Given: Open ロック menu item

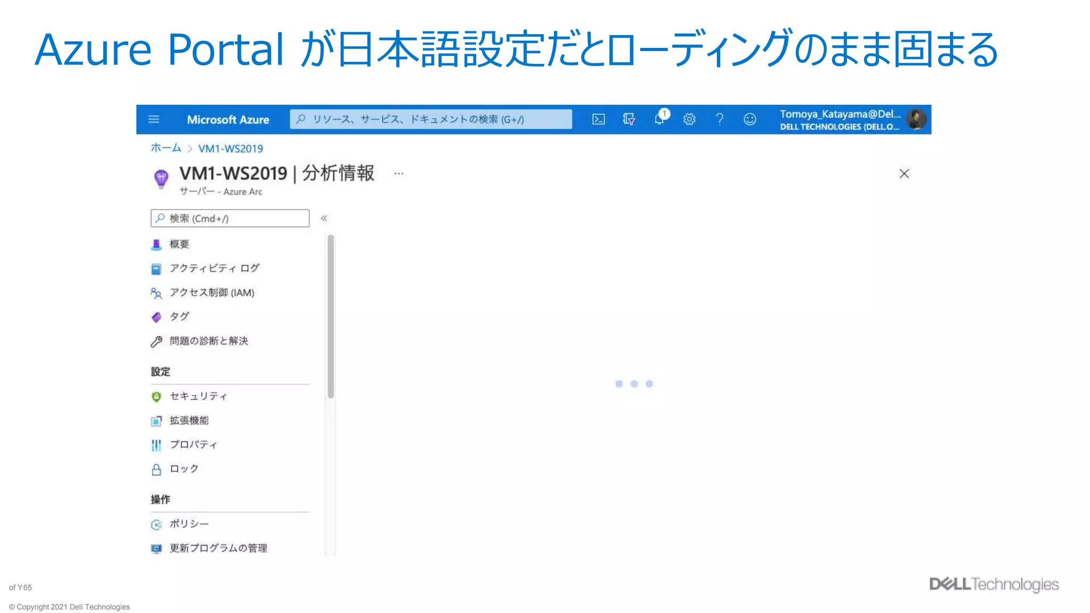Looking at the screenshot, I should (184, 469).
